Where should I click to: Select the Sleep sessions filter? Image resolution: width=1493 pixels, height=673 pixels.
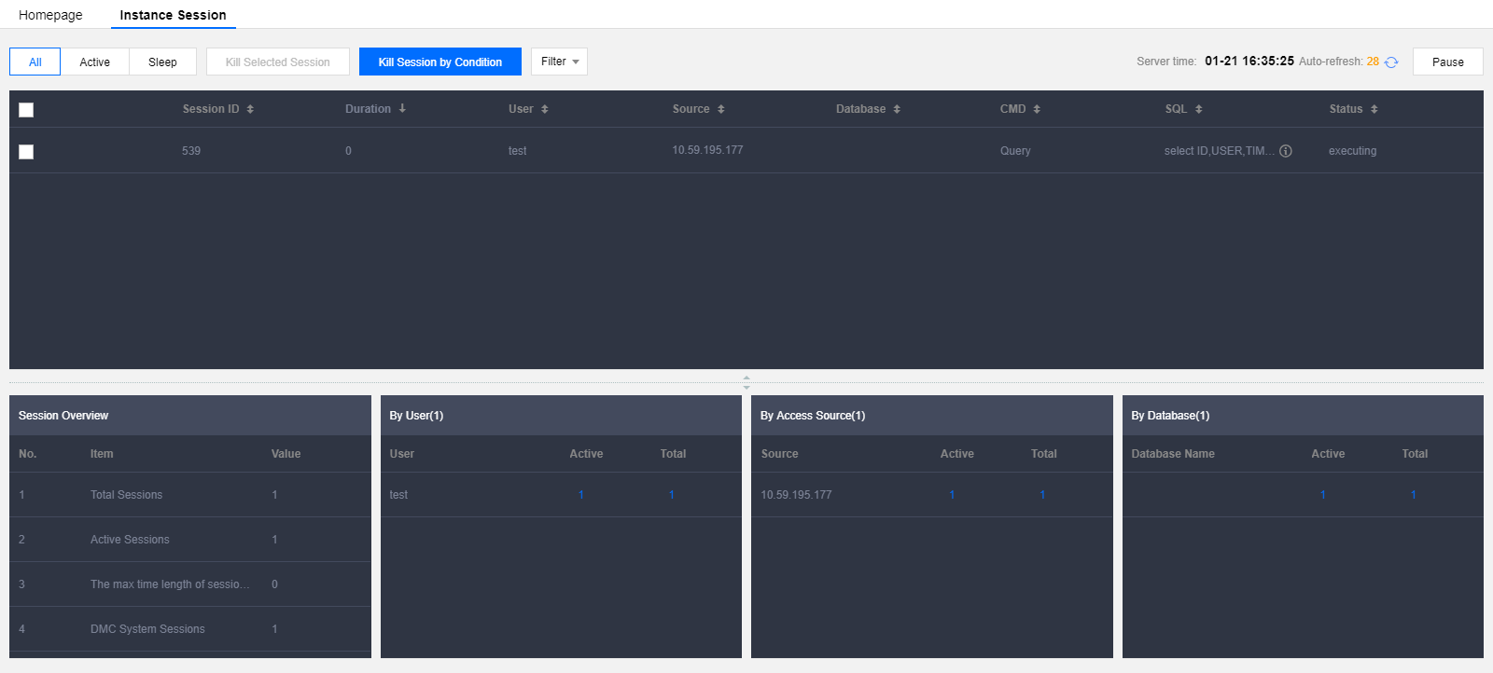pos(162,62)
